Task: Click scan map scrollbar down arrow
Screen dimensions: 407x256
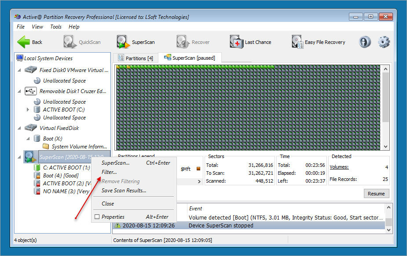Action: [x=385, y=146]
